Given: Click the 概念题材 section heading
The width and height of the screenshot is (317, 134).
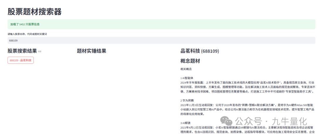Looking at the screenshot, I should 190,61.
